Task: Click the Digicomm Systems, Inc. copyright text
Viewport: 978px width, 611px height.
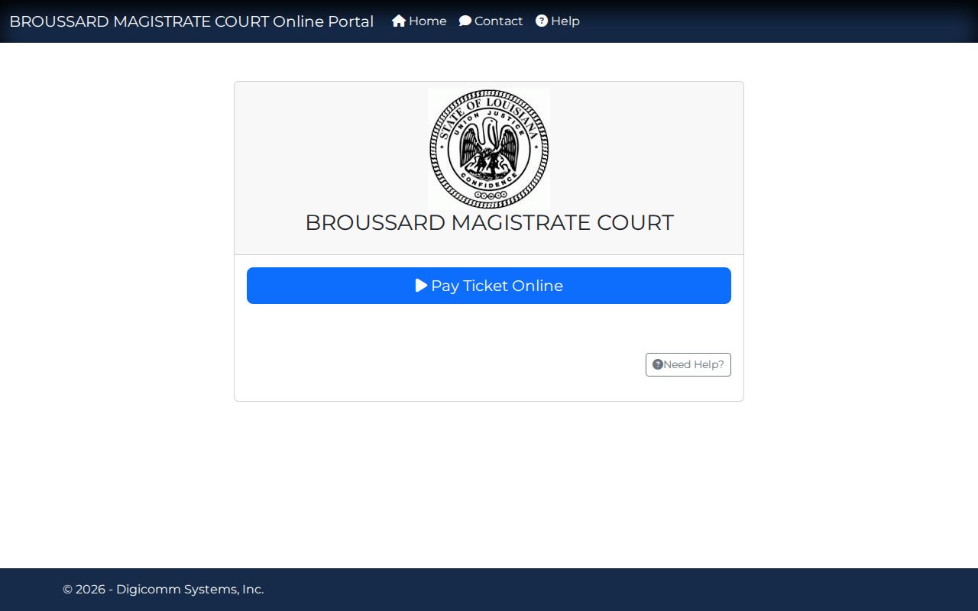Action: [164, 590]
